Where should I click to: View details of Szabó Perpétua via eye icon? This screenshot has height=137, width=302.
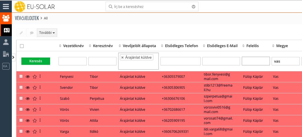(28, 99)
